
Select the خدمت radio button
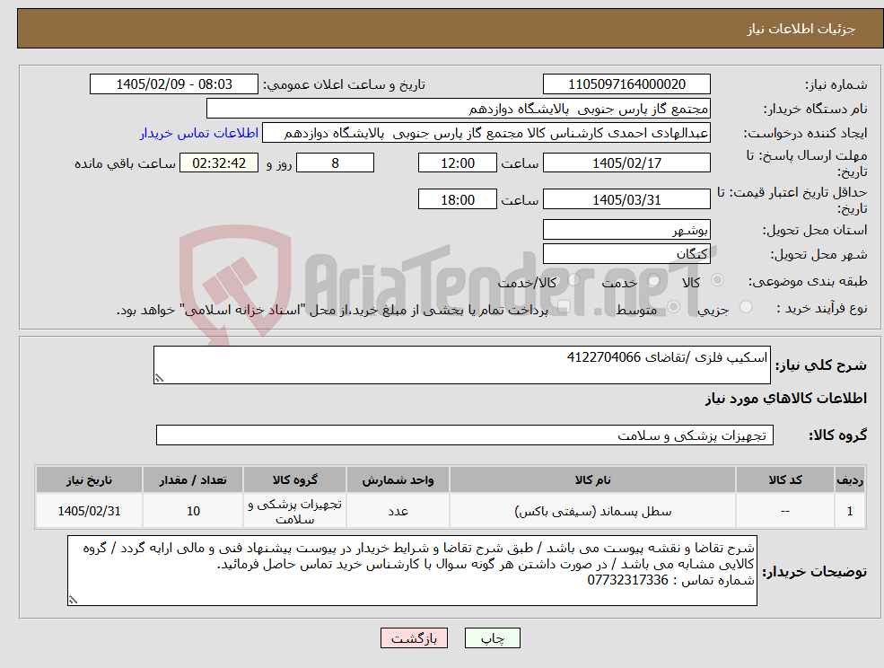(653, 280)
